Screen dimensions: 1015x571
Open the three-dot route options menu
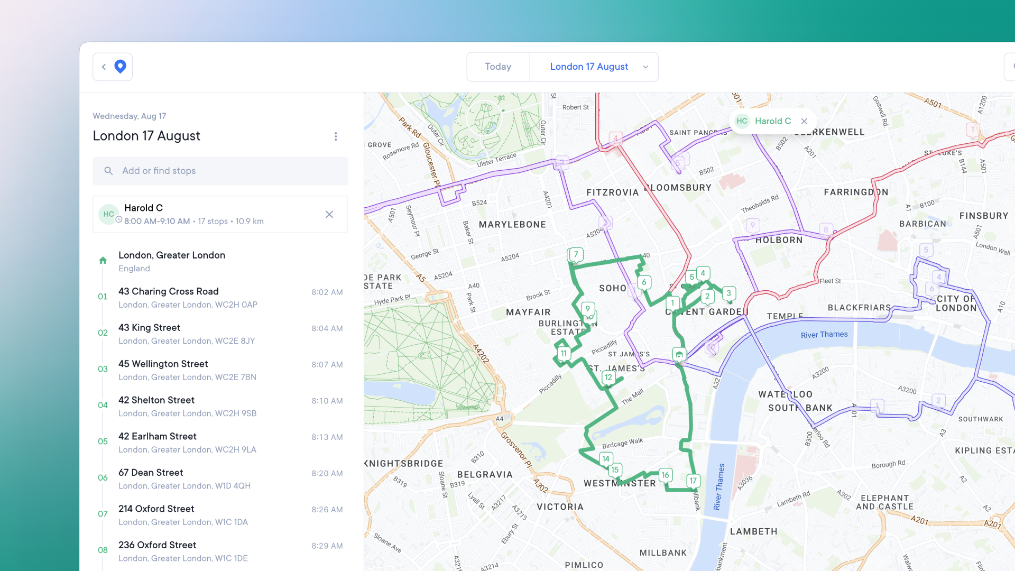[336, 136]
